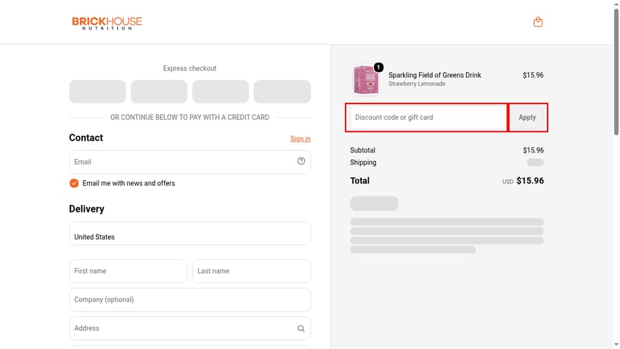Image resolution: width=620 pixels, height=349 pixels.
Task: Uncheck Email me with news and offers
Action: 74,183
